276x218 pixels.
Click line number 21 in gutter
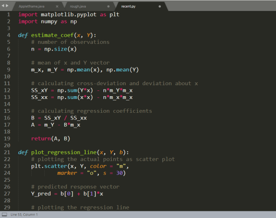click(x=7, y=152)
